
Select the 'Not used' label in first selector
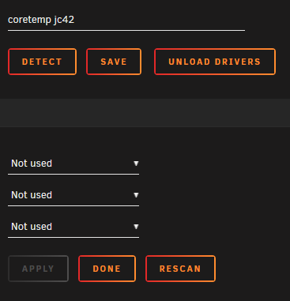[x=32, y=164]
